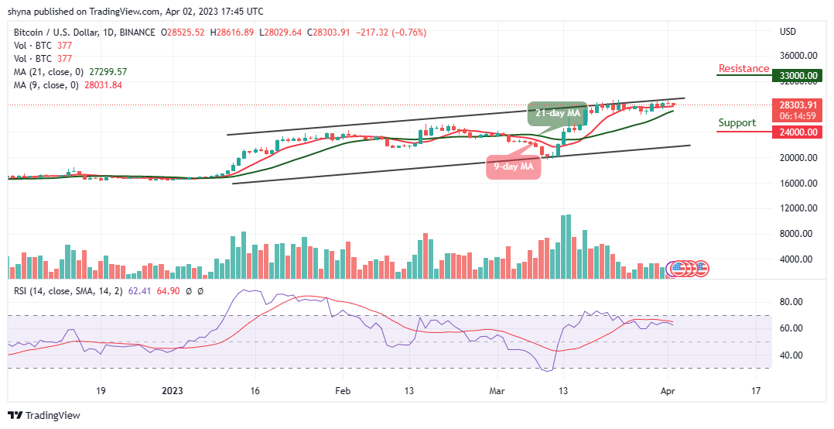Screen dimensions: 834x429
Task: Click the 36000.00 price scale label
Action: click(x=798, y=56)
